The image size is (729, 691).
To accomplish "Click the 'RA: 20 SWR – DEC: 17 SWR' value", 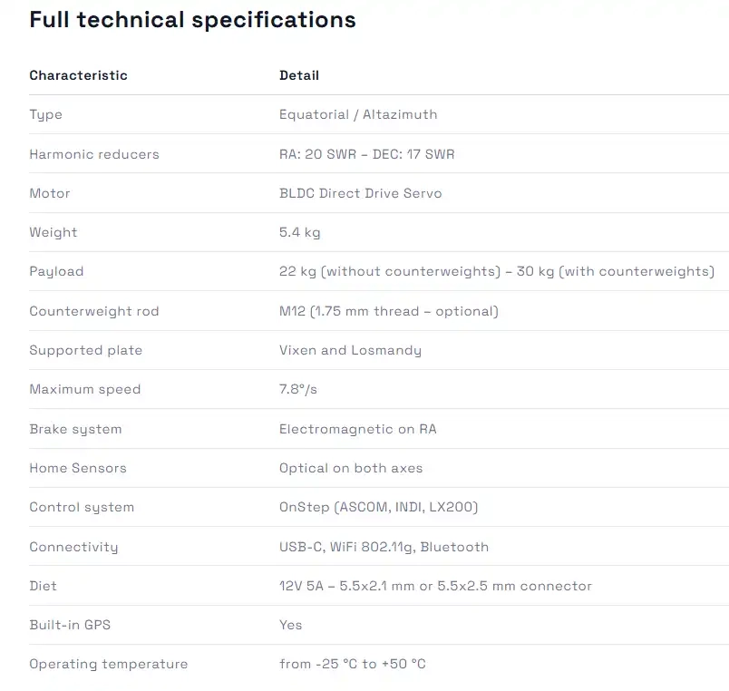I will (367, 154).
